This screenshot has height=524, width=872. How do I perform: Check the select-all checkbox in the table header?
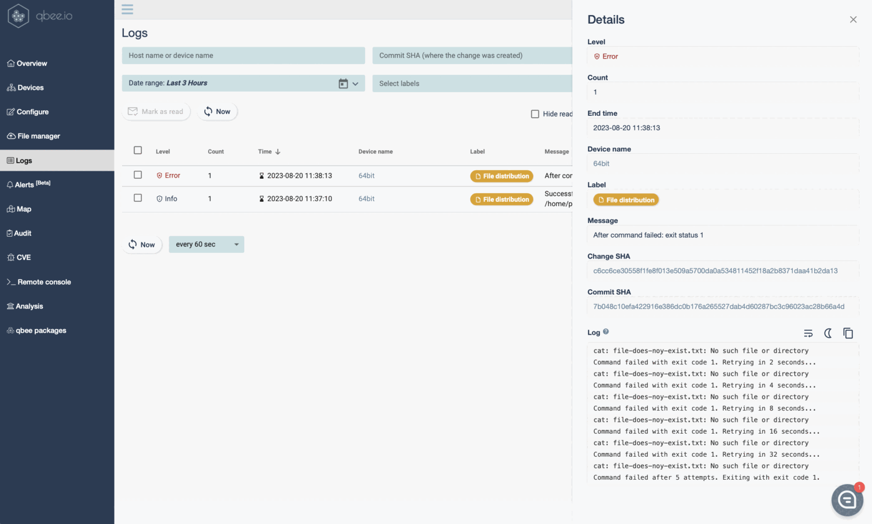point(138,151)
